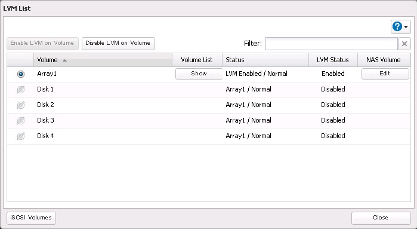The height and width of the screenshot is (229, 417).
Task: Click Enable LVM on Volume button
Action: tap(42, 44)
